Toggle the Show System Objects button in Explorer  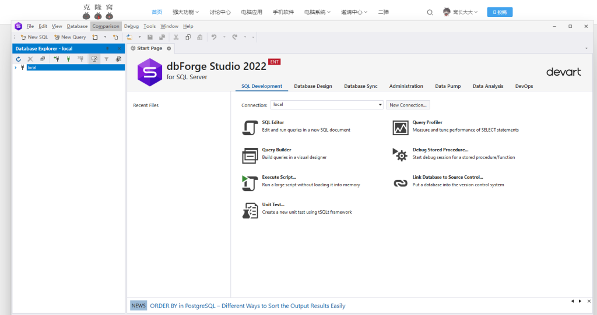point(94,59)
